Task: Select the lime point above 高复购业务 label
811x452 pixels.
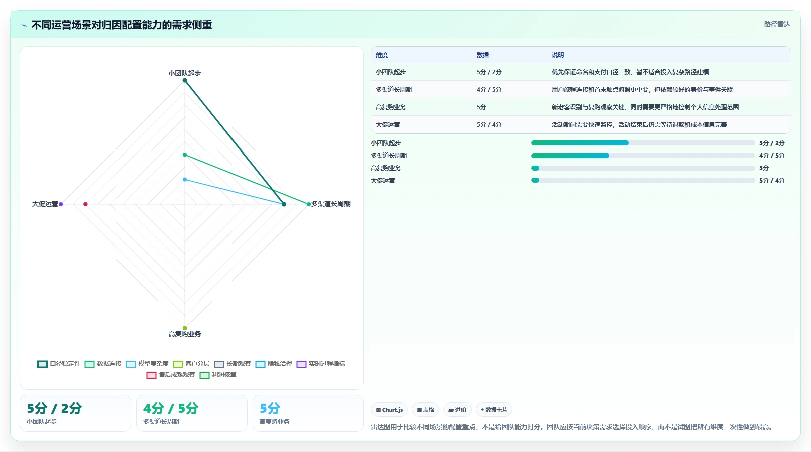Action: (185, 328)
